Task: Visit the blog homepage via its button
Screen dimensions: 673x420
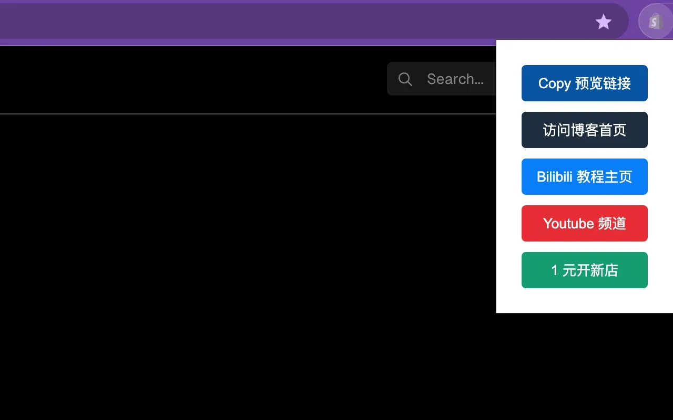Action: [x=584, y=130]
